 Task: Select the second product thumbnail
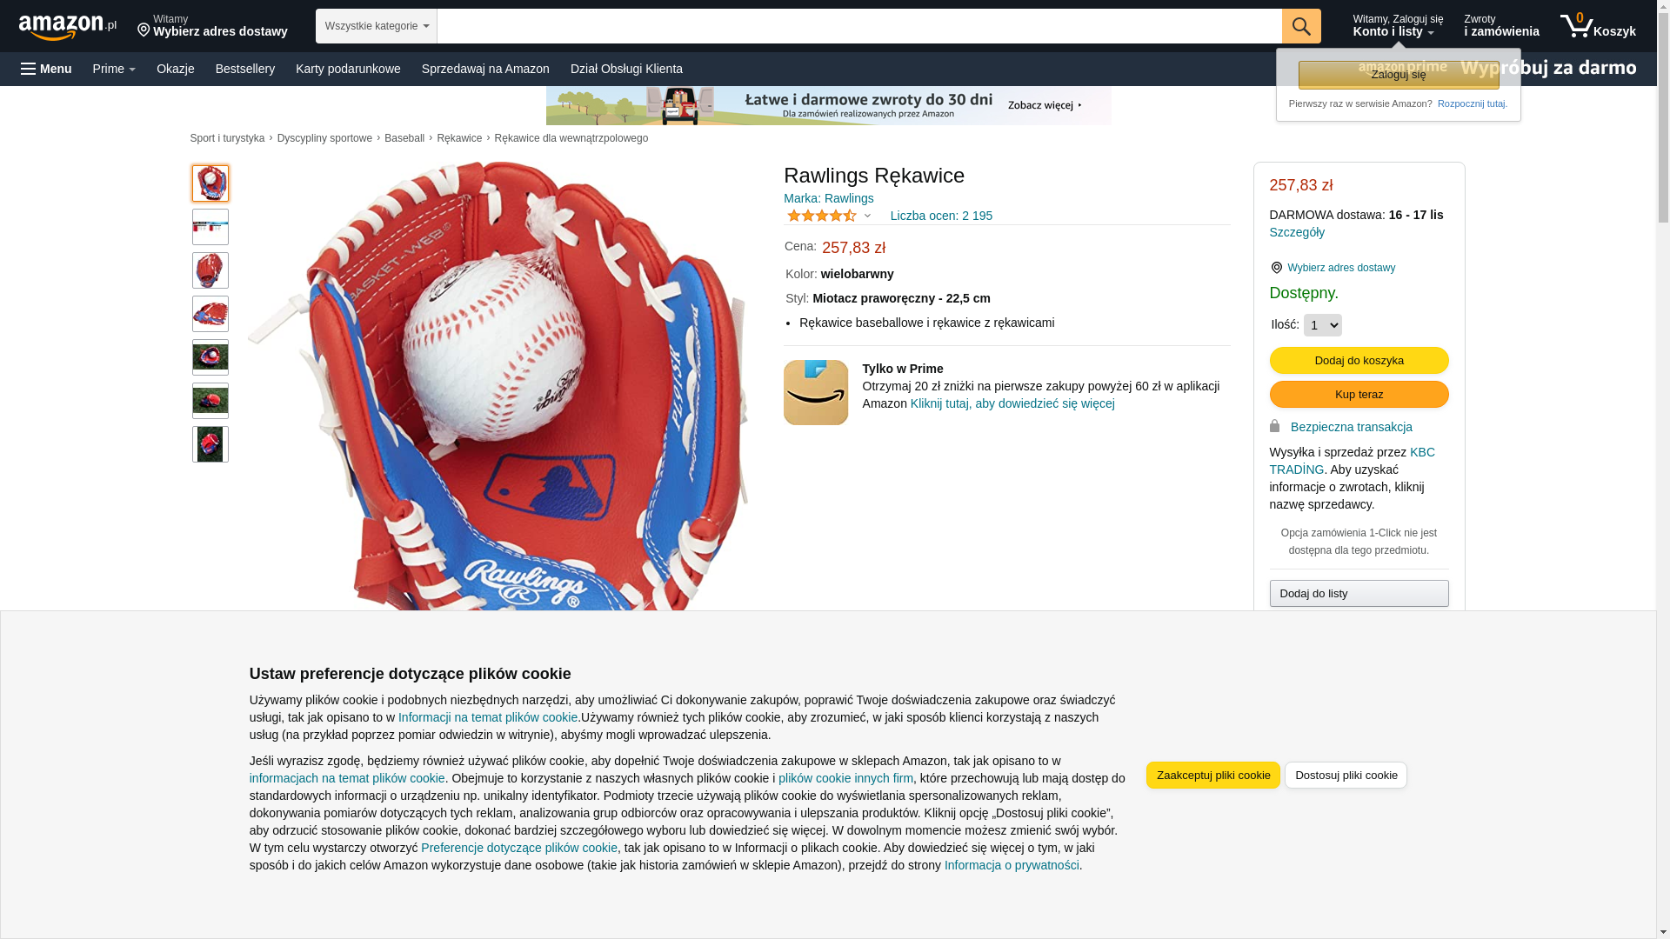[x=210, y=227]
